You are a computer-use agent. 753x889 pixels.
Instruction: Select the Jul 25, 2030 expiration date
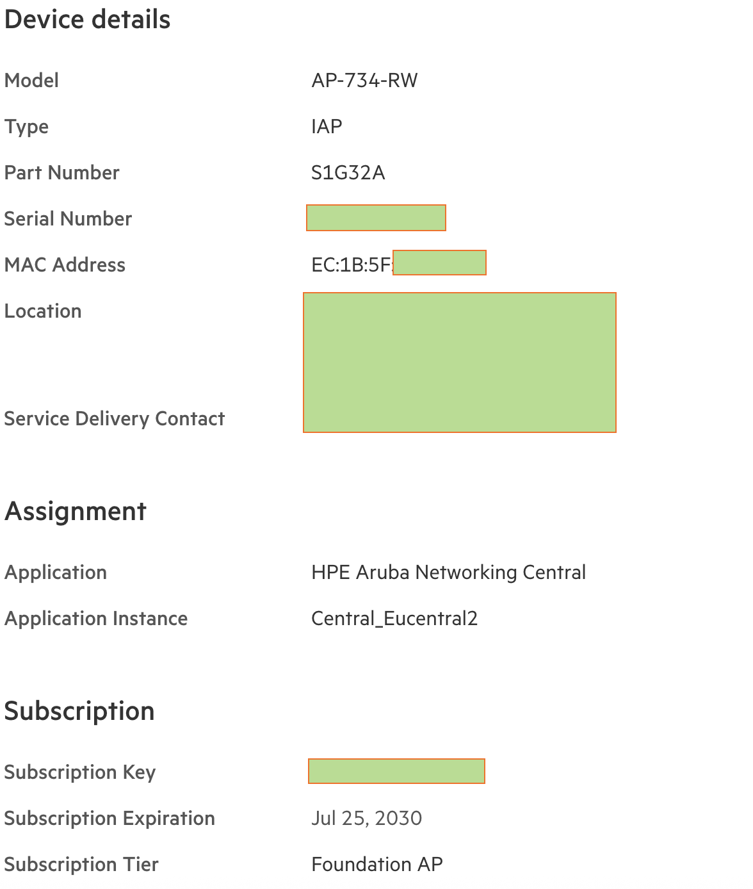coord(366,819)
